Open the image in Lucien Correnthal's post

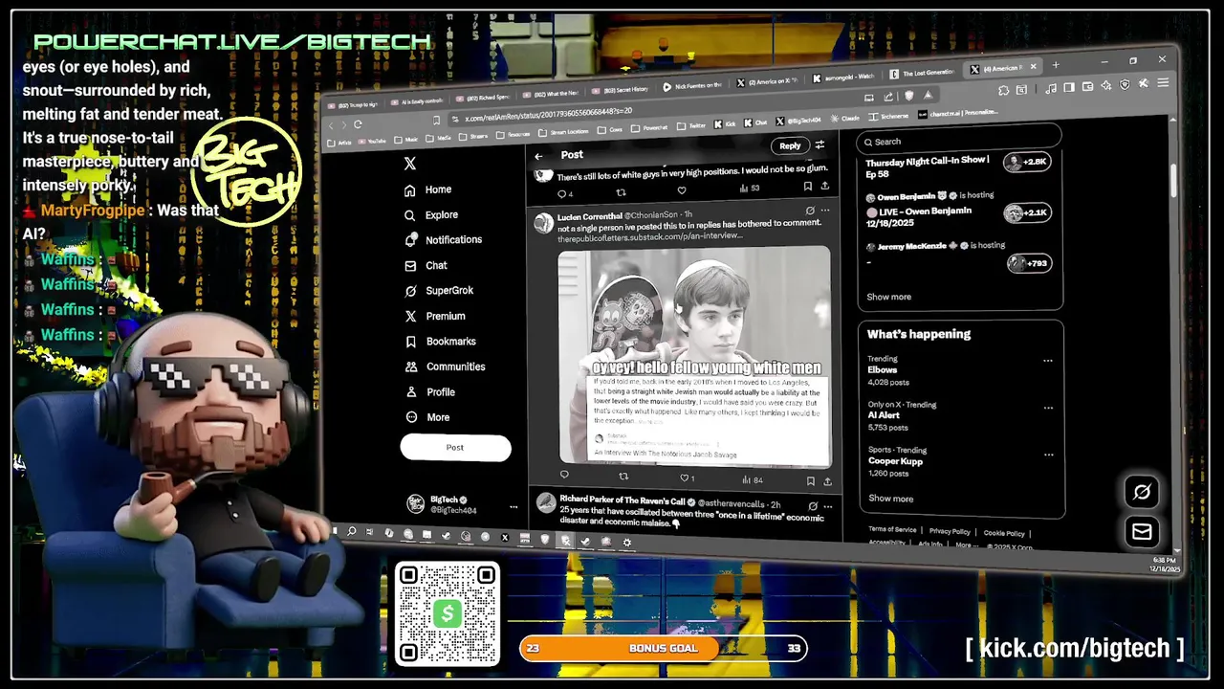pos(694,356)
